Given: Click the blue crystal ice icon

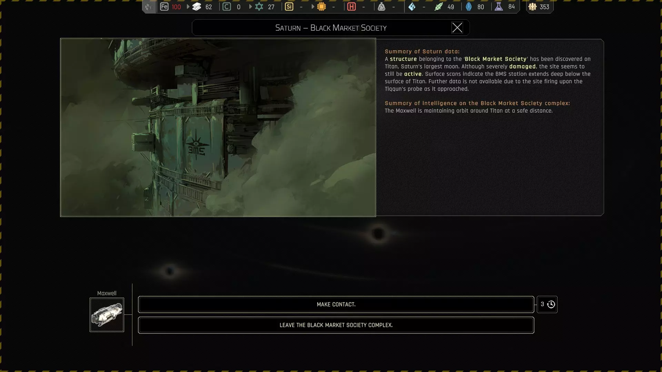Looking at the screenshot, I should click(412, 7).
